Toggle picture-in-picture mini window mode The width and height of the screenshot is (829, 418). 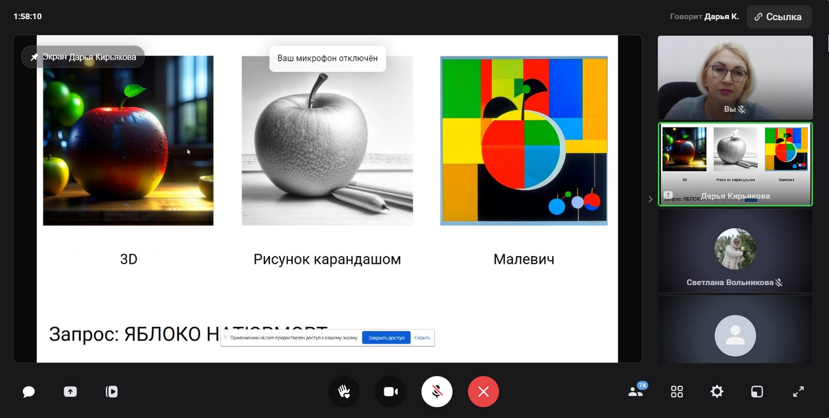pyautogui.click(x=757, y=392)
